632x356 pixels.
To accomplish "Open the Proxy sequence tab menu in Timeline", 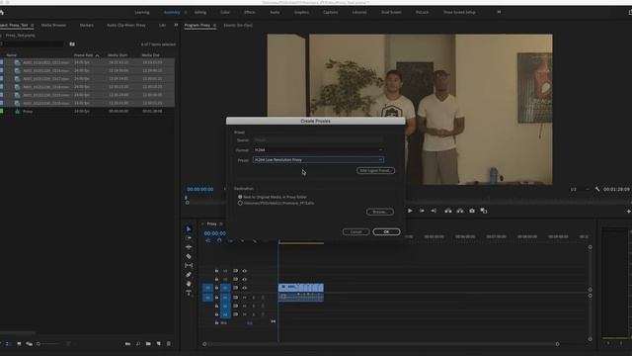I will coord(221,223).
